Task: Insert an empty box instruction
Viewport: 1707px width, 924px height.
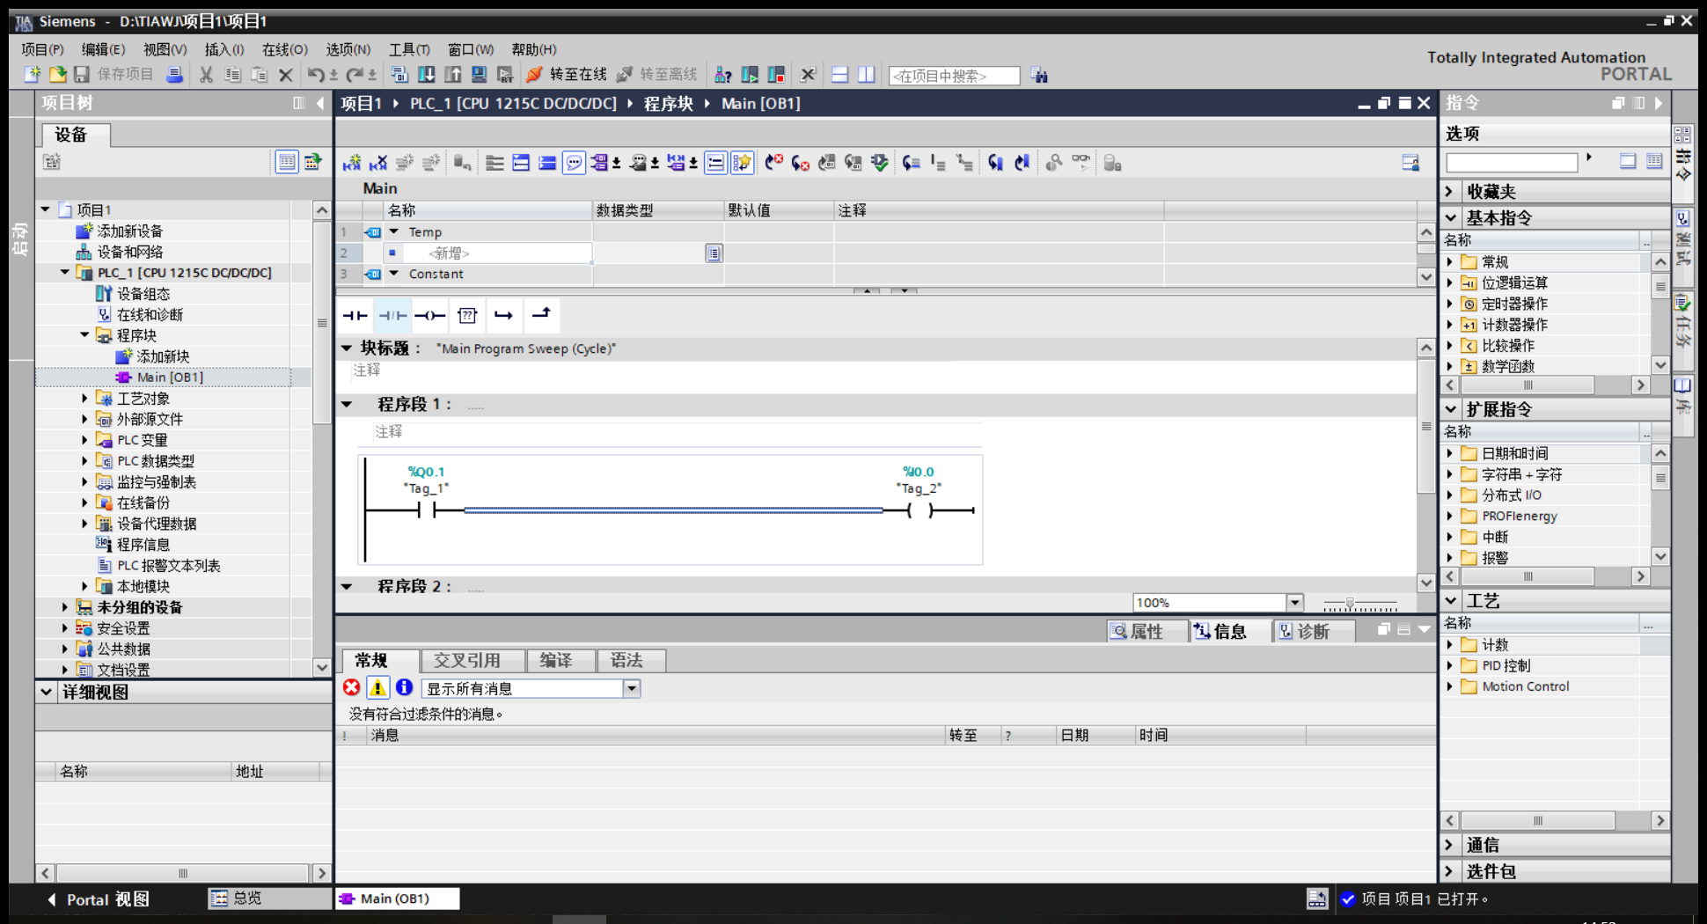Action: tap(467, 315)
